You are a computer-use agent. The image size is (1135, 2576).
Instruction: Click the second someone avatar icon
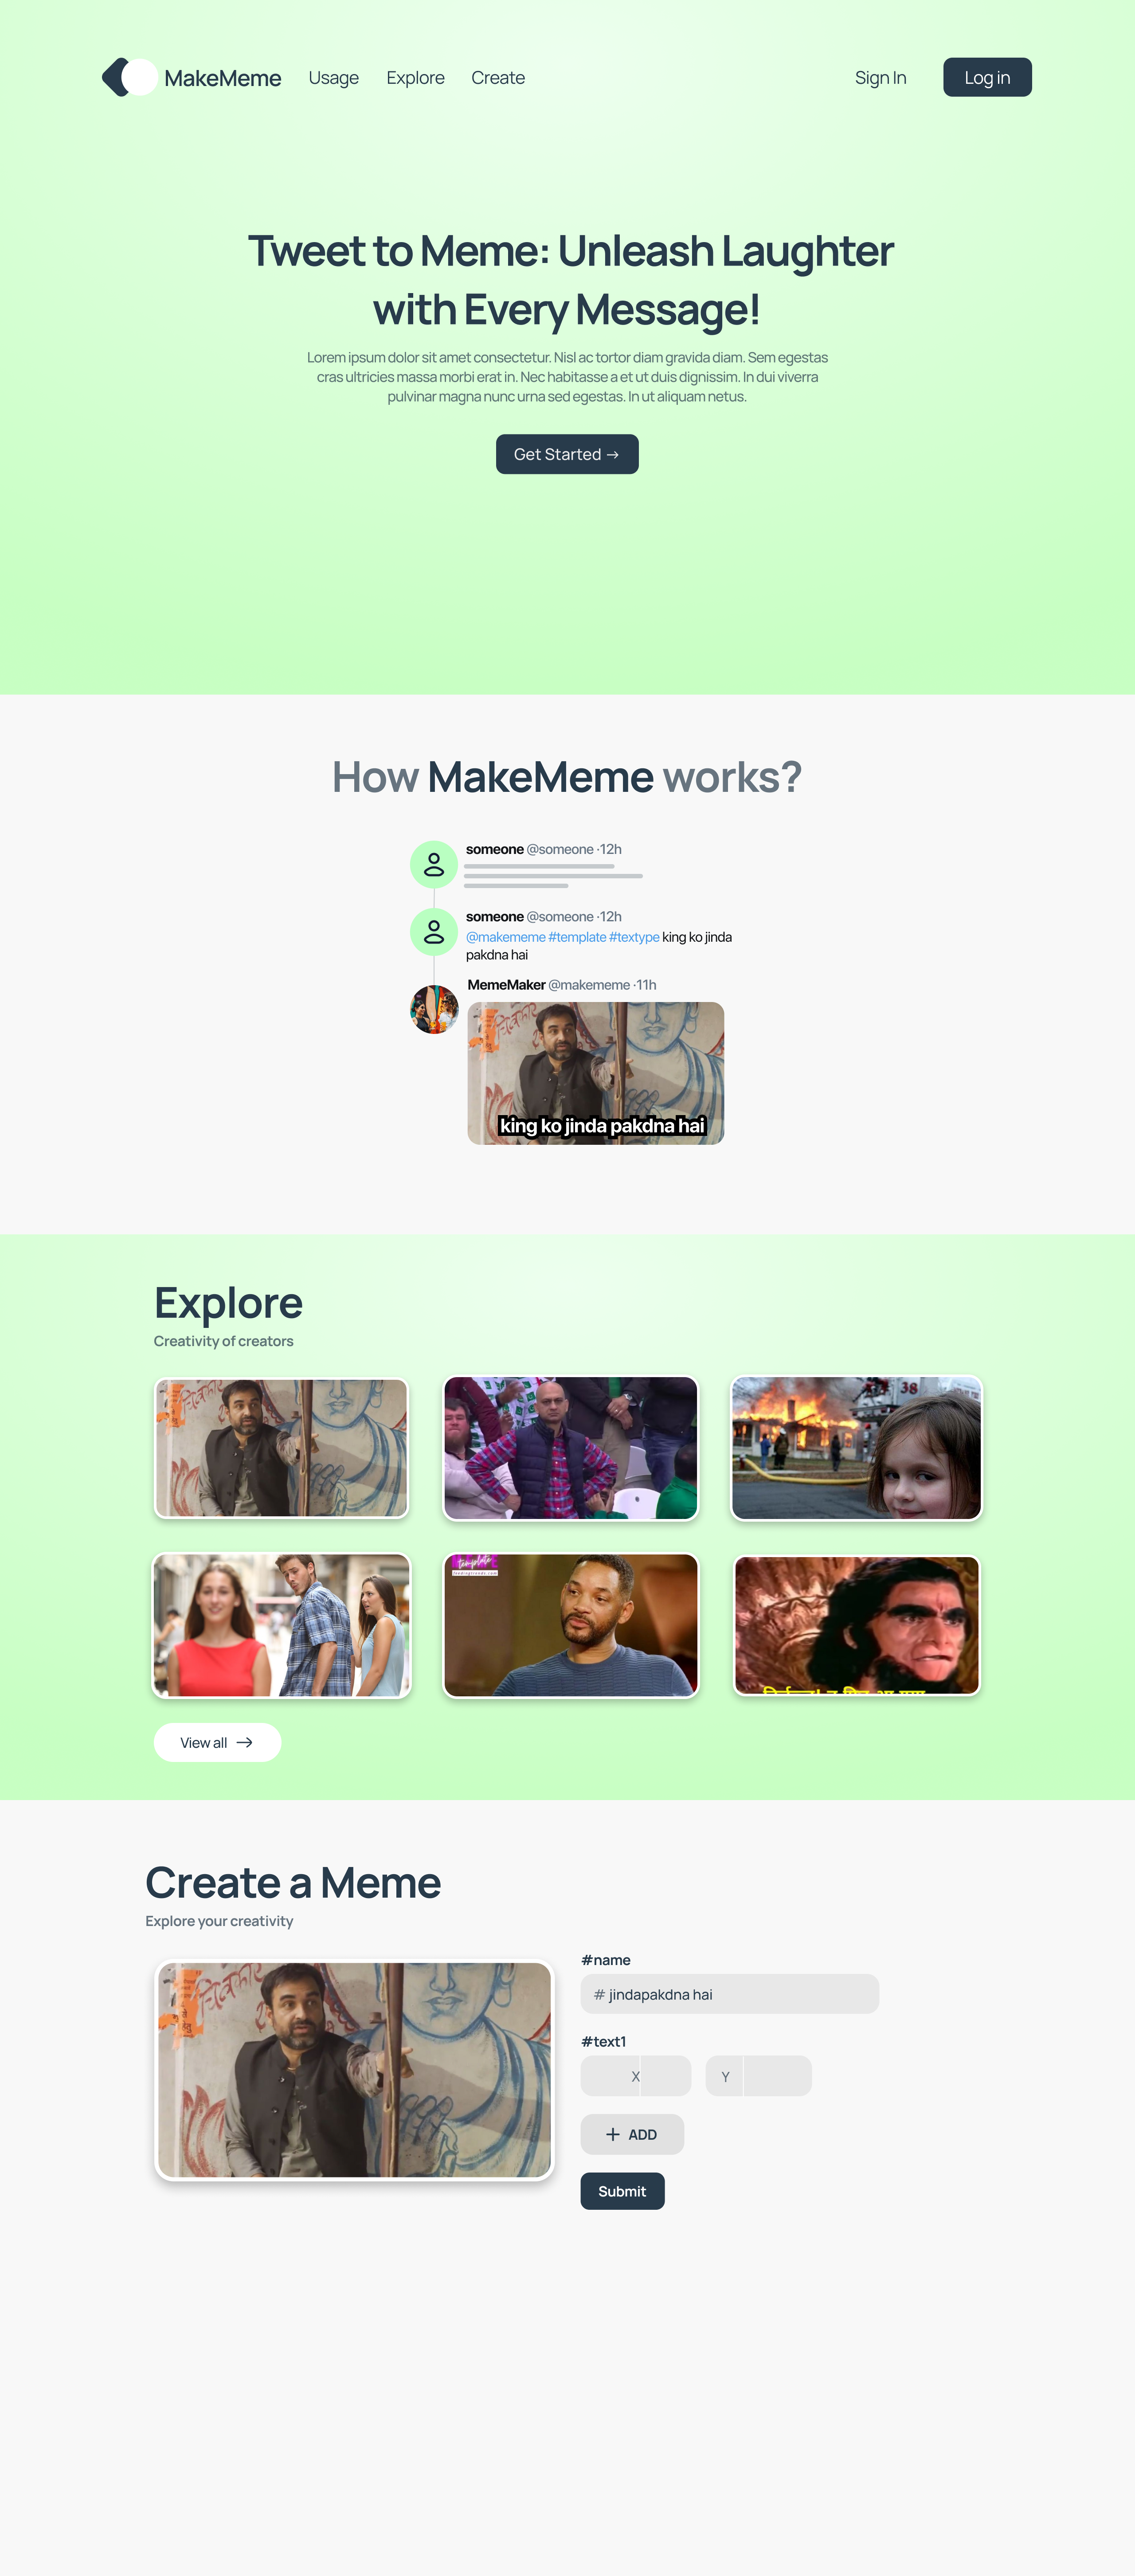click(434, 932)
